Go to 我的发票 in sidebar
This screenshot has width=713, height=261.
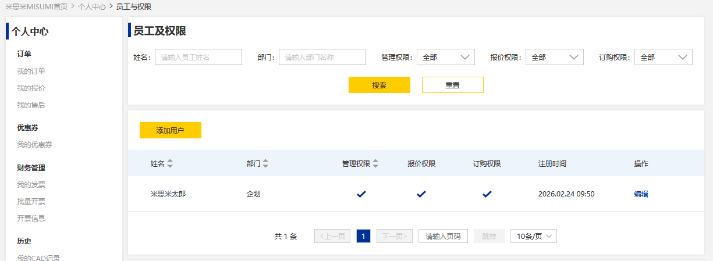point(31,185)
